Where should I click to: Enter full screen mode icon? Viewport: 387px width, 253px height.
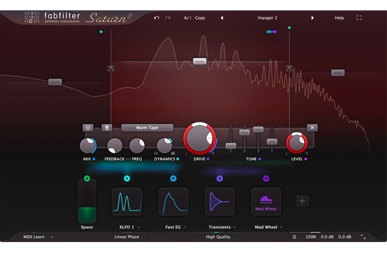click(x=359, y=18)
